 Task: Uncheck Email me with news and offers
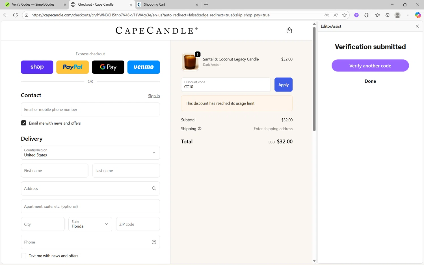[24, 123]
